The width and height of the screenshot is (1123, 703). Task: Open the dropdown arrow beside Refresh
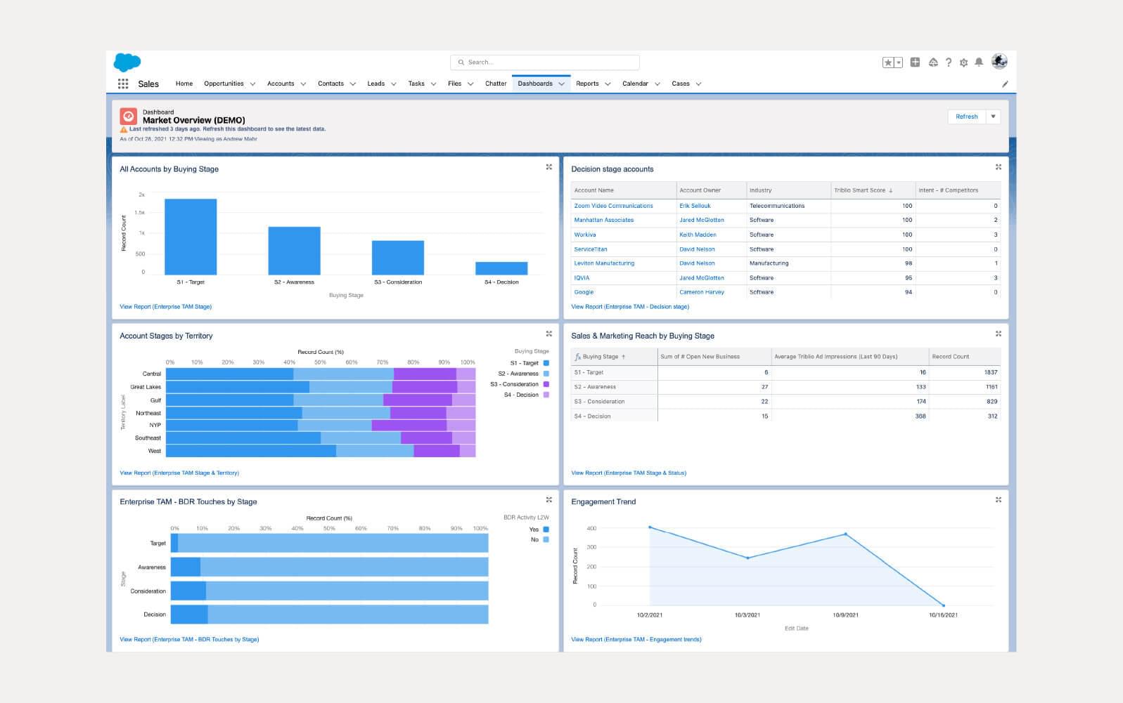click(x=993, y=117)
